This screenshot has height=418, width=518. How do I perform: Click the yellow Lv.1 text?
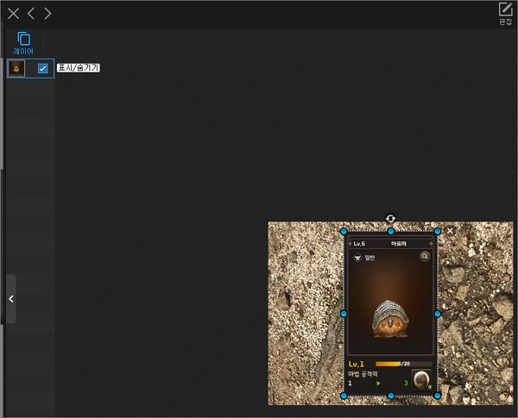pyautogui.click(x=356, y=365)
